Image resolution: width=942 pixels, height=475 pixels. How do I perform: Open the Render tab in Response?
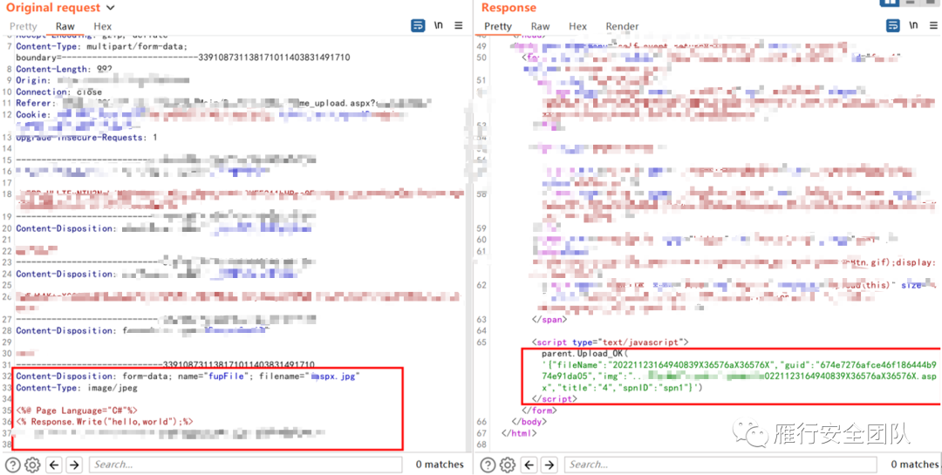(623, 26)
